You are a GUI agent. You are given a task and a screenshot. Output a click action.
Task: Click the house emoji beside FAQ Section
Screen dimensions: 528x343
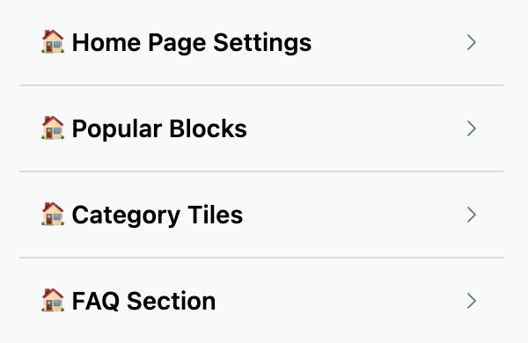[x=53, y=300]
